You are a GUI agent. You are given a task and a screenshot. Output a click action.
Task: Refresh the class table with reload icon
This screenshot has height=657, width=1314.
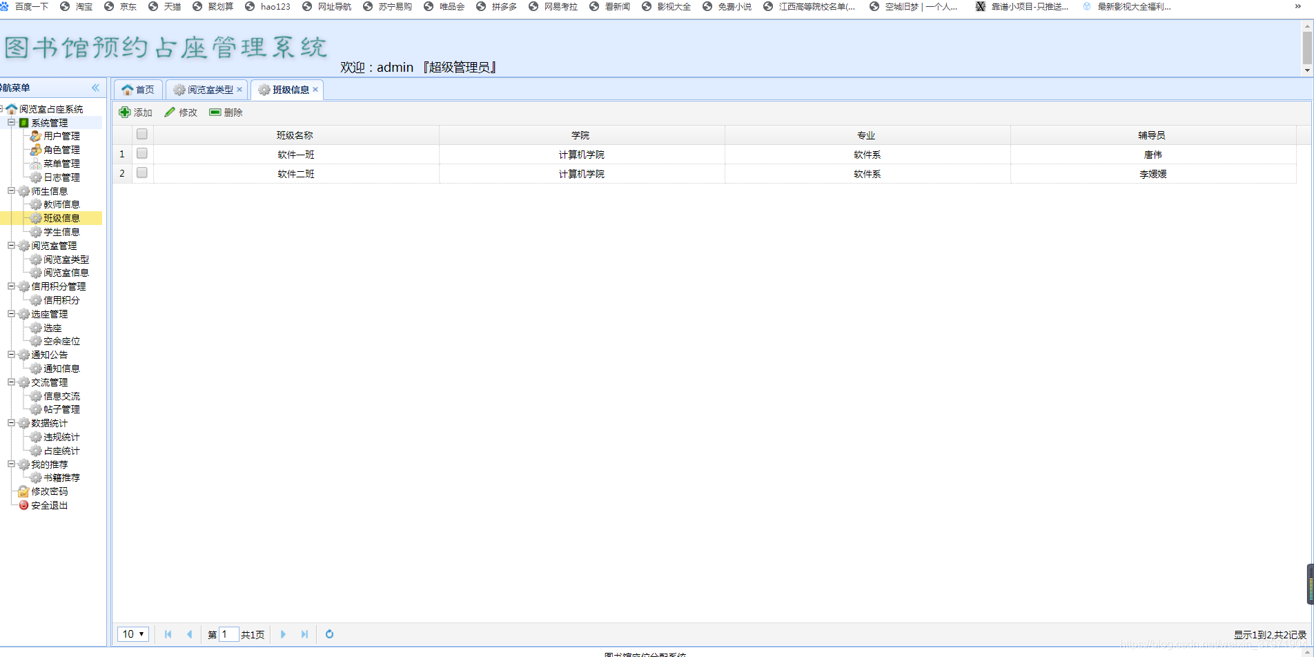pos(330,634)
